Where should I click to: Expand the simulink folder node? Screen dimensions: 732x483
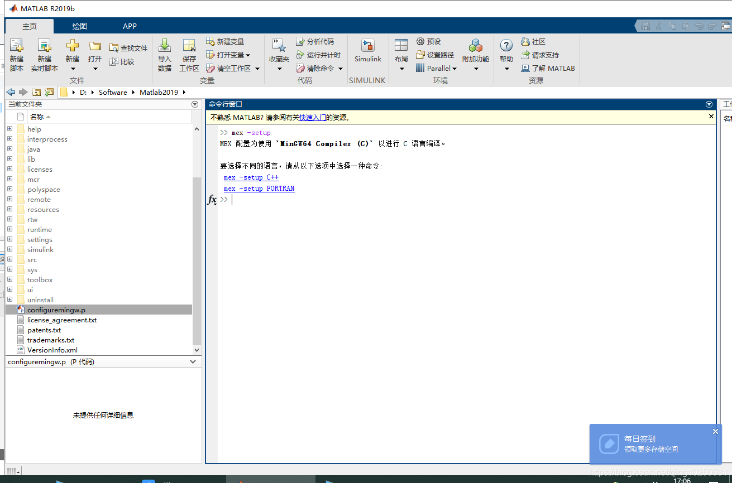coord(9,249)
